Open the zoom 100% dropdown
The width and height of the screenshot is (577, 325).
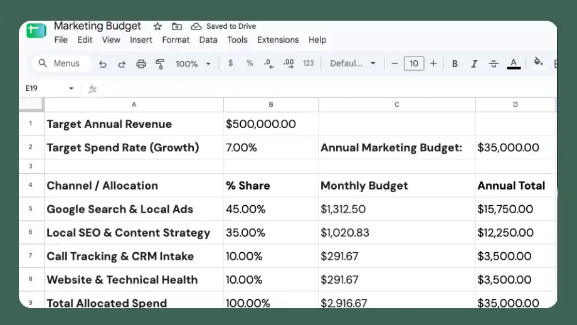(193, 63)
